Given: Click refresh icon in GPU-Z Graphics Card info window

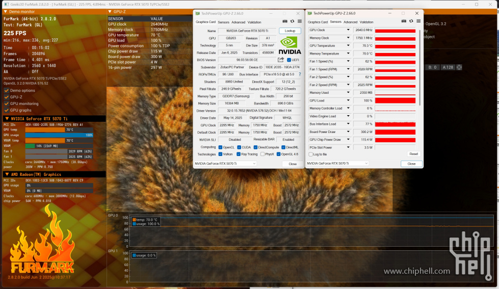Looking at the screenshot, I should (x=292, y=21).
